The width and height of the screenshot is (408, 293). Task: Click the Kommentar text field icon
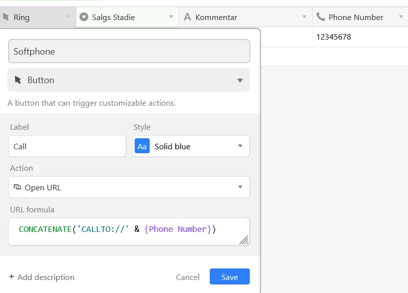188,17
